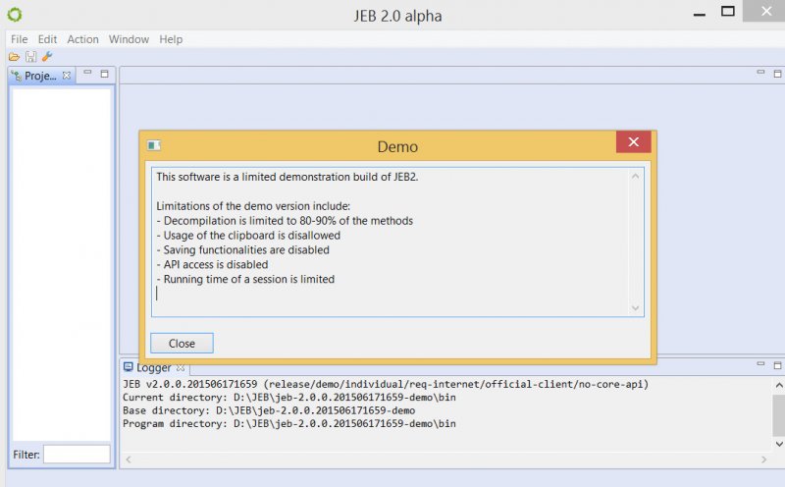
Task: Click the JEB v2.0.0 version log line
Action: (x=386, y=384)
